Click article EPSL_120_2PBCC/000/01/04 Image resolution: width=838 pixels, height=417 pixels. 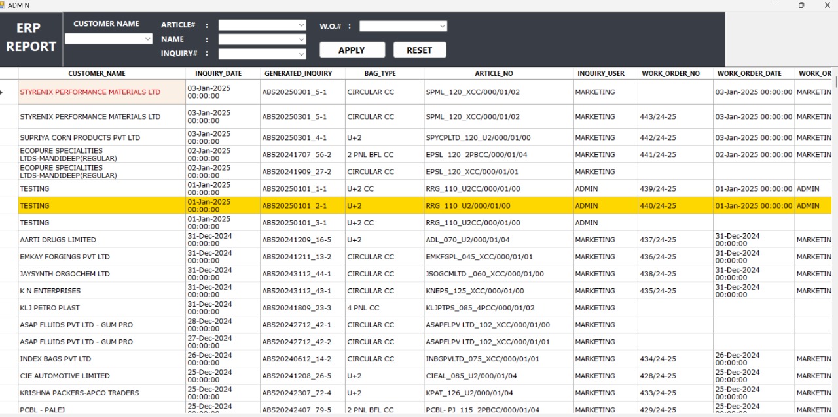click(498, 155)
